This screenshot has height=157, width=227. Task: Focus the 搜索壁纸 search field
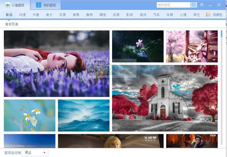[x=173, y=5]
